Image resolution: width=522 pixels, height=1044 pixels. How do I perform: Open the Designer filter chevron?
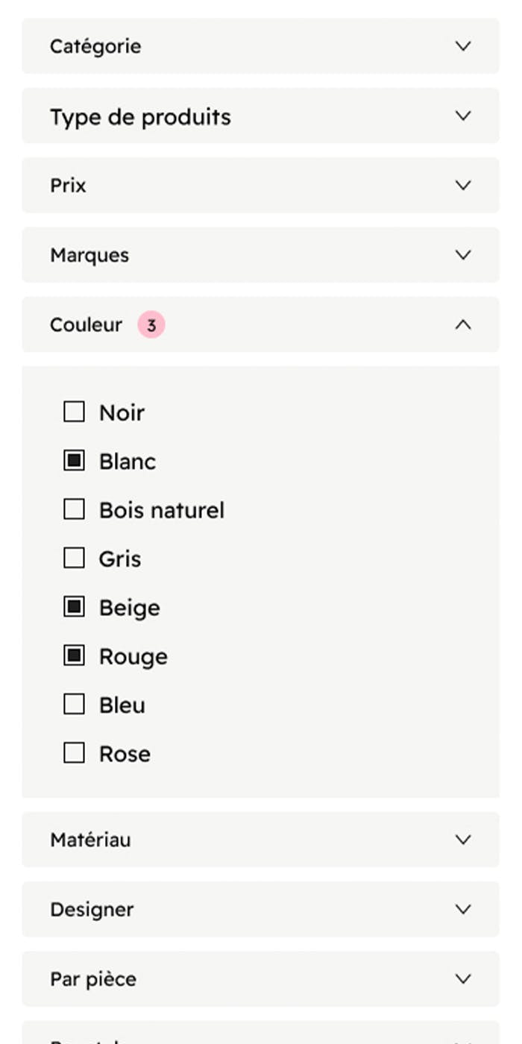tap(463, 909)
